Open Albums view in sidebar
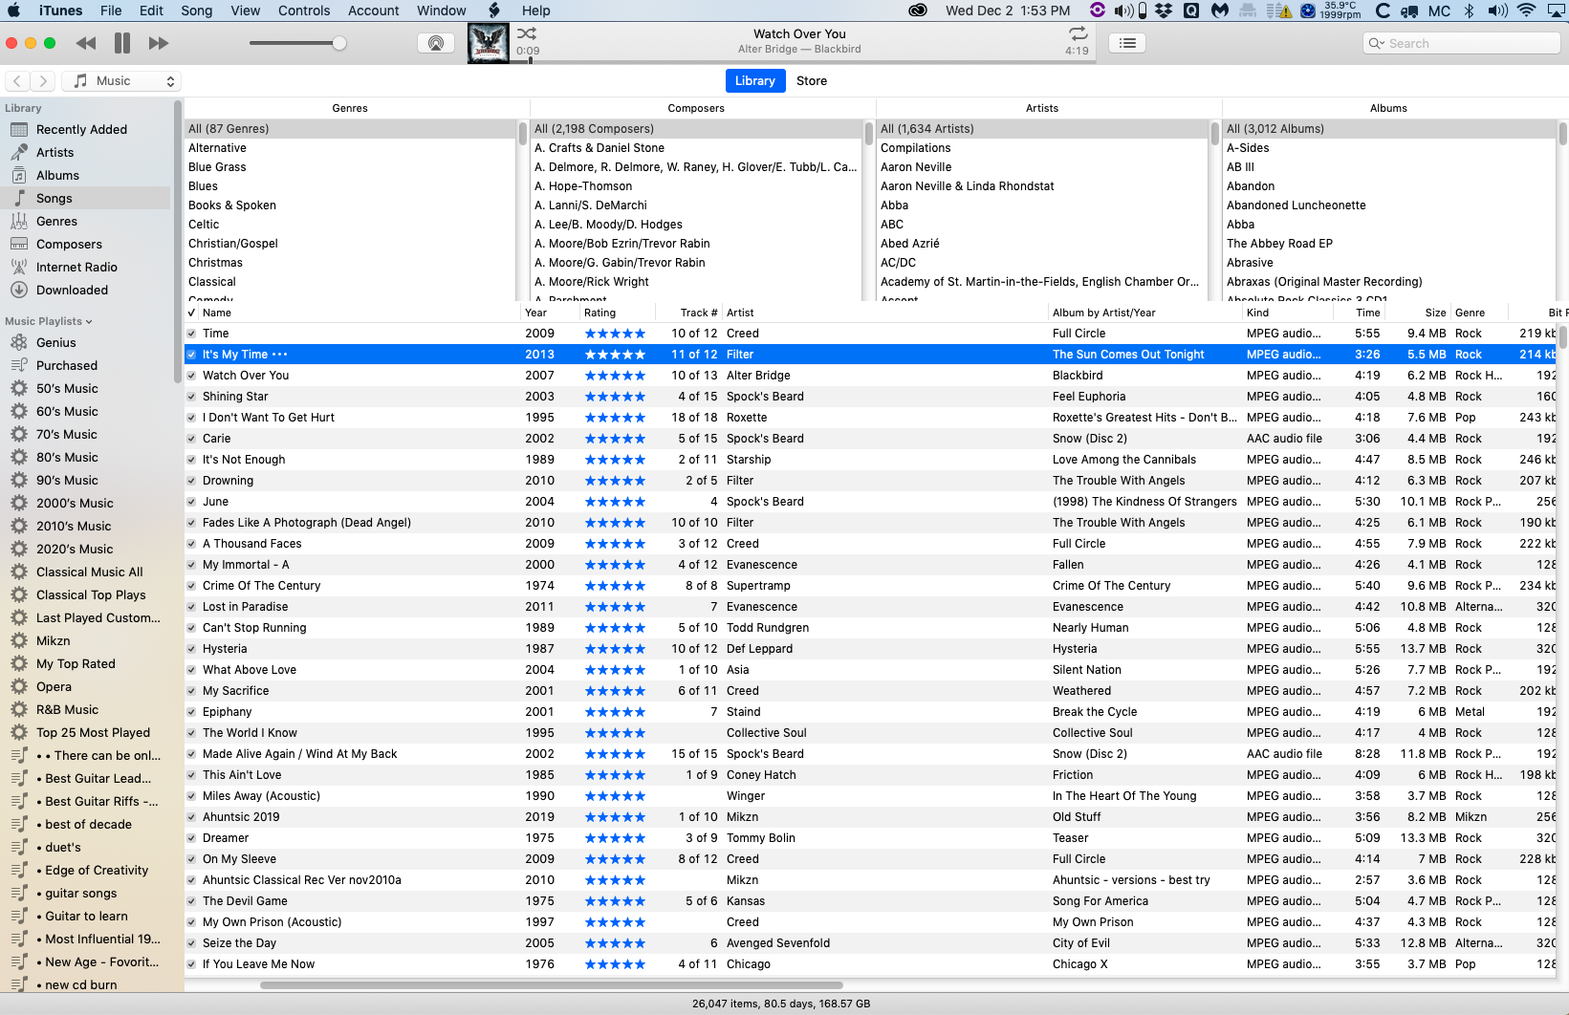Viewport: 1569px width, 1015px height. click(x=58, y=176)
